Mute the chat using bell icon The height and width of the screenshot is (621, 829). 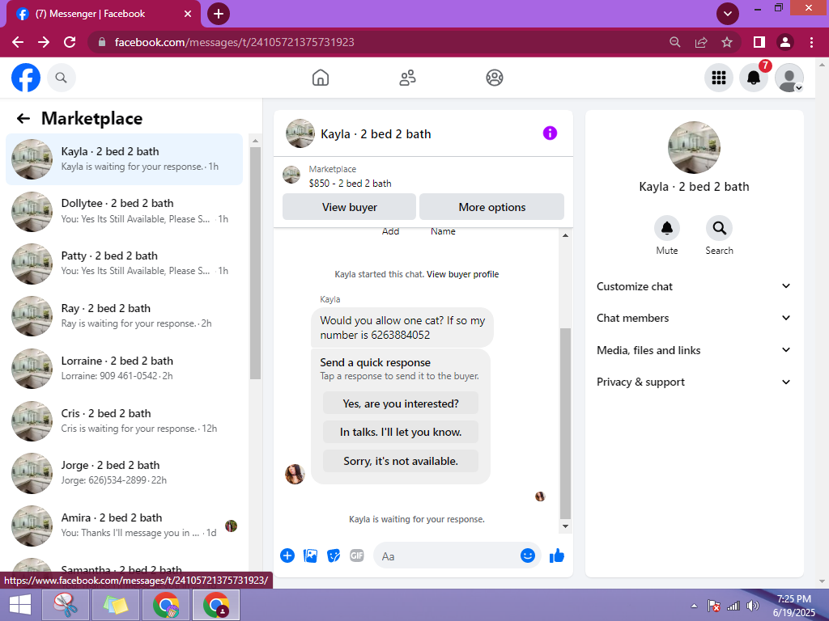coord(667,228)
